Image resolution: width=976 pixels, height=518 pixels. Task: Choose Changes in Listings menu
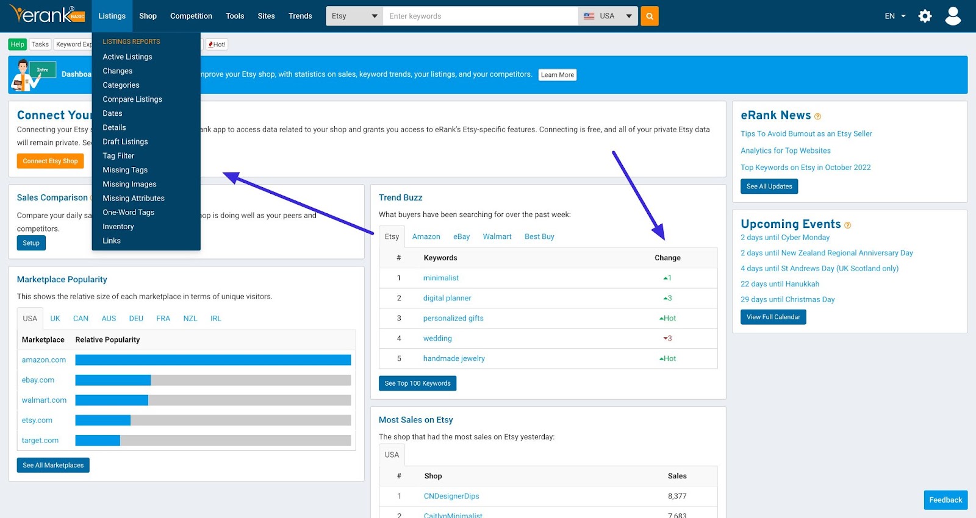pyautogui.click(x=118, y=71)
